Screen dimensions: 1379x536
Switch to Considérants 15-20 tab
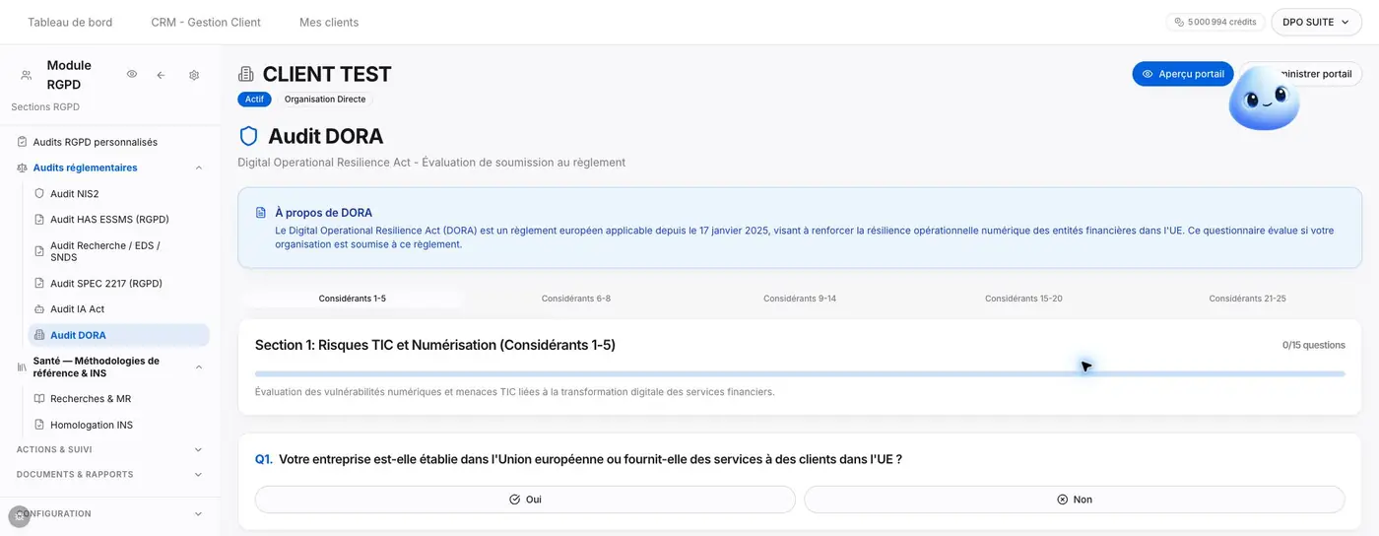point(1023,299)
